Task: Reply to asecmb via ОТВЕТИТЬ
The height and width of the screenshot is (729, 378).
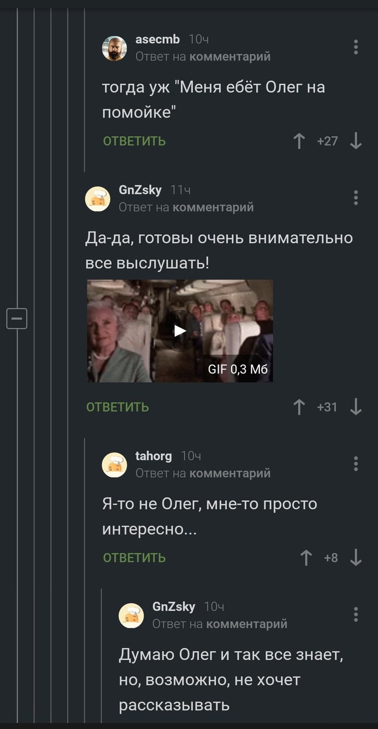Action: pos(134,141)
